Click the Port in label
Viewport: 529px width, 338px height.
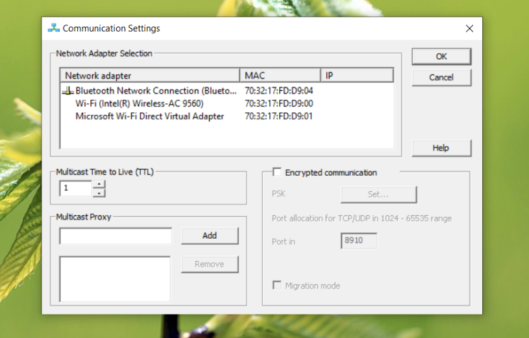(x=284, y=241)
